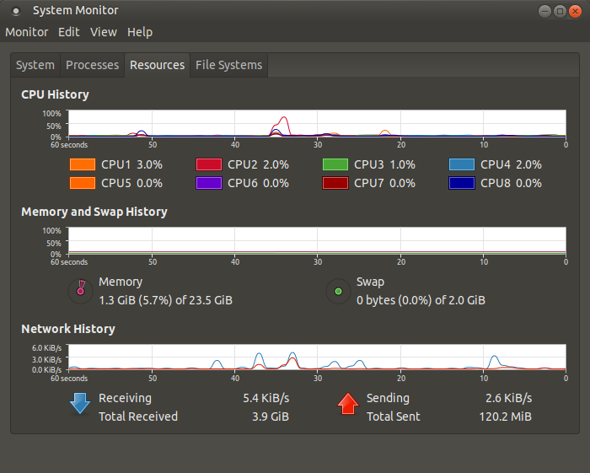Switch to the File Systems tab

[228, 65]
